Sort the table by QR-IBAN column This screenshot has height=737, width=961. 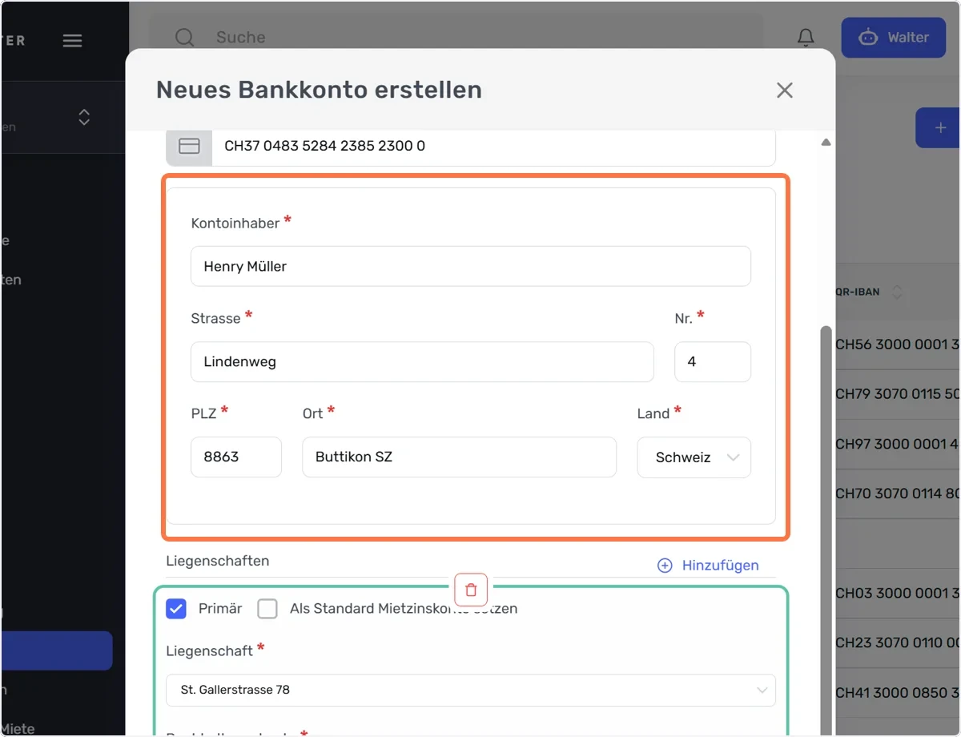click(897, 292)
